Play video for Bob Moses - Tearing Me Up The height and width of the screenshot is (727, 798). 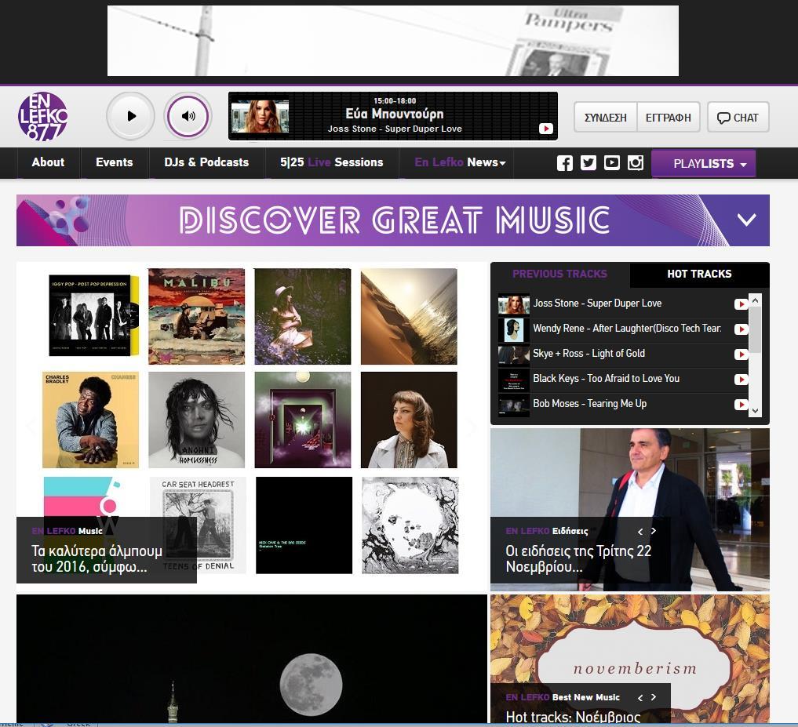tap(741, 405)
